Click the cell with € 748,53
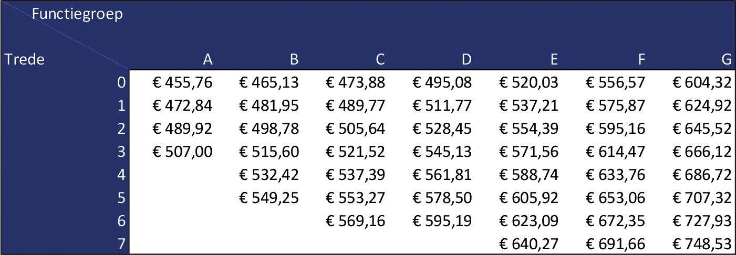Image resolution: width=736 pixels, height=255 pixels. [702, 245]
